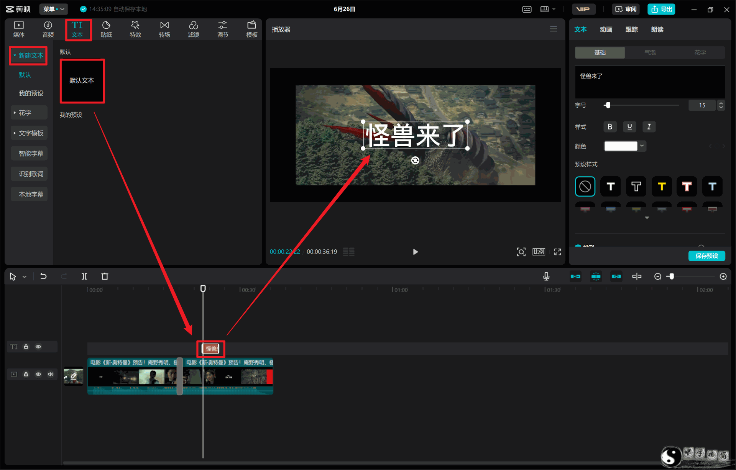Click the split clip tool icon

click(x=84, y=276)
